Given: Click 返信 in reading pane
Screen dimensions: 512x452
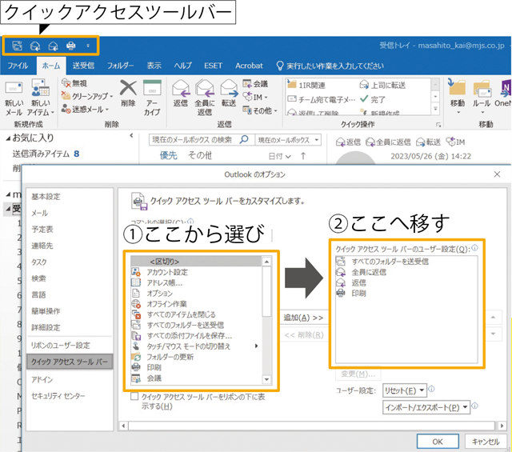Looking at the screenshot, I should click(349, 142).
